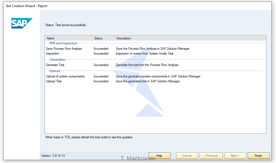Go back with the Previous button

coord(211,156)
